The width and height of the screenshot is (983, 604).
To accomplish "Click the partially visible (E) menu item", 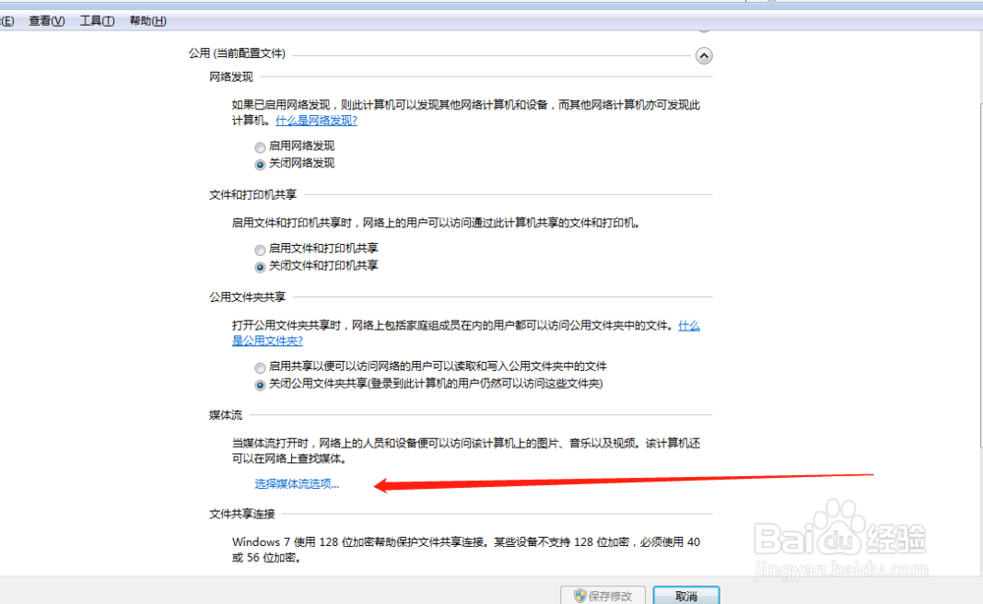I will pyautogui.click(x=8, y=20).
